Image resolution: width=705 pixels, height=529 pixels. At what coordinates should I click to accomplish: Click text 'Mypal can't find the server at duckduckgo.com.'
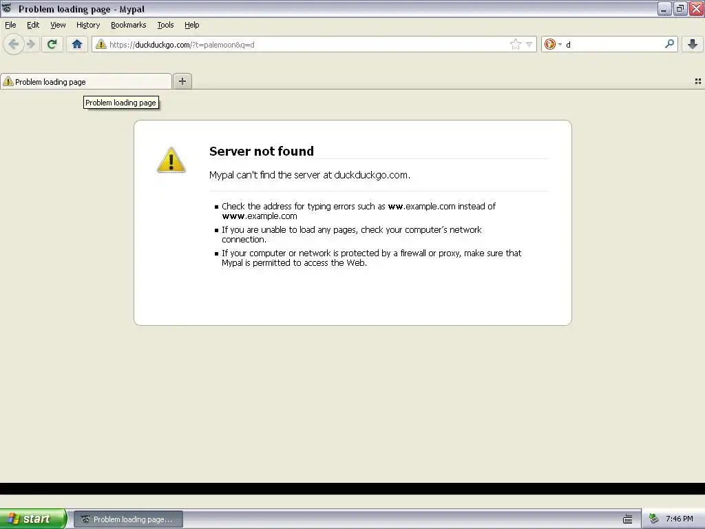(x=309, y=175)
